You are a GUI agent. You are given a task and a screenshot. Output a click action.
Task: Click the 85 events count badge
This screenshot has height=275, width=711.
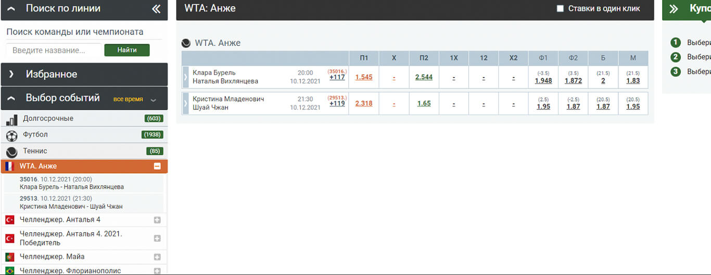click(155, 151)
